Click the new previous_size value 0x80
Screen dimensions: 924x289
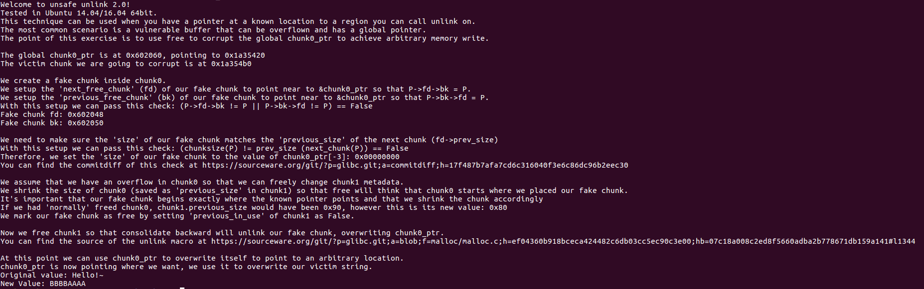[x=498, y=207]
